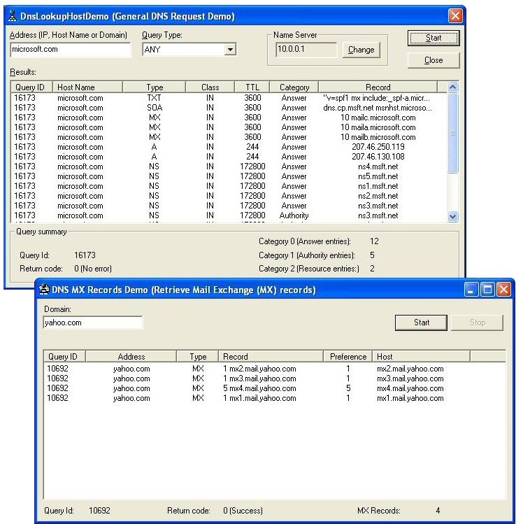Close the DNS MX Records Demo window
Screen dimensions: 516x524
[503, 289]
